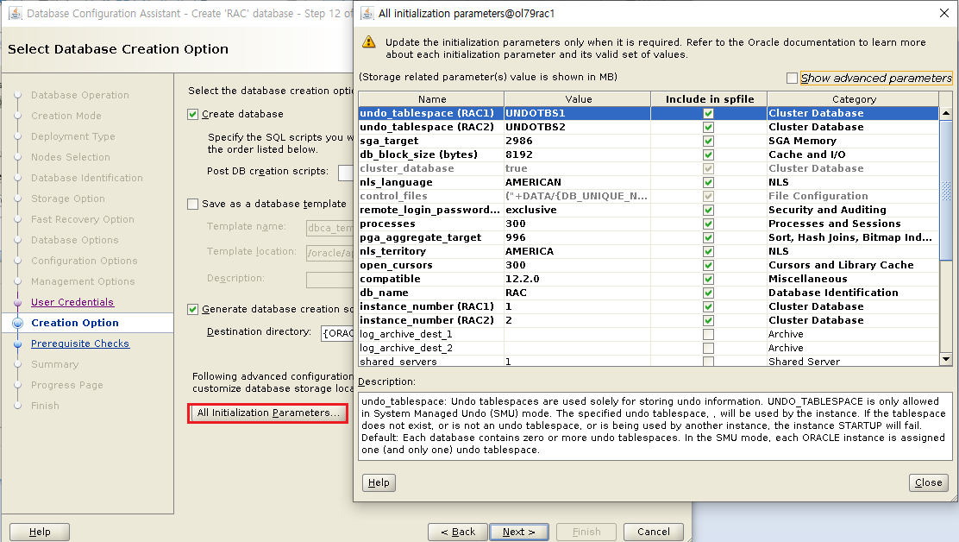Toggle spfile checkbox for nls_language
Viewport: 959px width, 542px height.
708,182
